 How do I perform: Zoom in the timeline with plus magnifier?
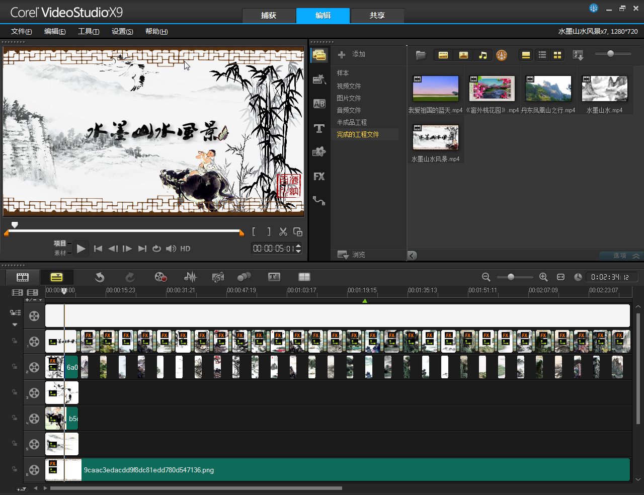tap(543, 277)
